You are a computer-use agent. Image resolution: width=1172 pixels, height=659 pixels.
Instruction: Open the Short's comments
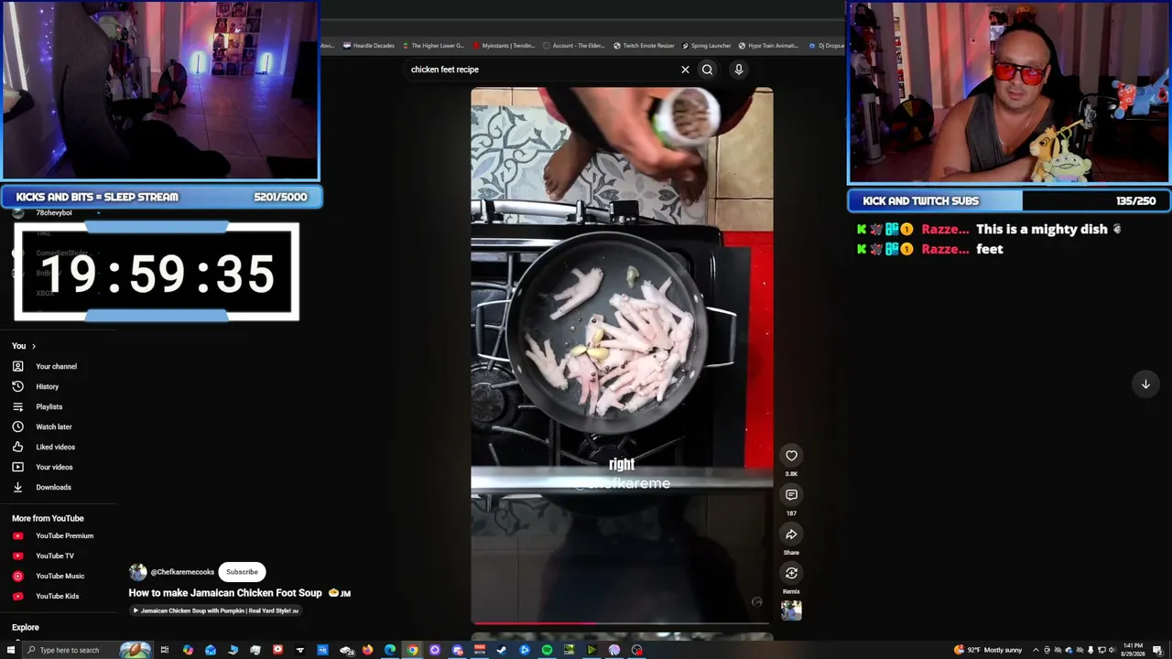pyautogui.click(x=791, y=495)
